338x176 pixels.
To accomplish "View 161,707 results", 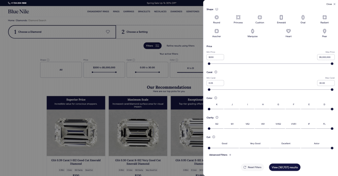I will tap(285, 167).
